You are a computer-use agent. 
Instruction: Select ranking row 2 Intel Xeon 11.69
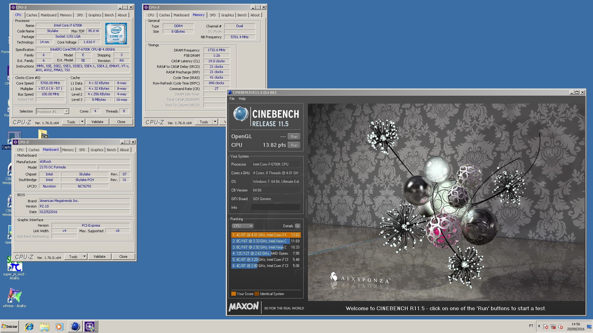(266, 241)
